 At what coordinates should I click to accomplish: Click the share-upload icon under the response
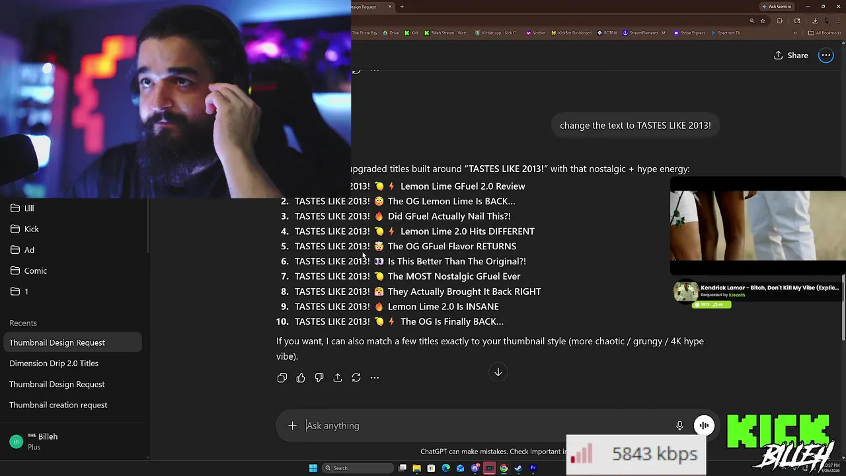(x=338, y=377)
